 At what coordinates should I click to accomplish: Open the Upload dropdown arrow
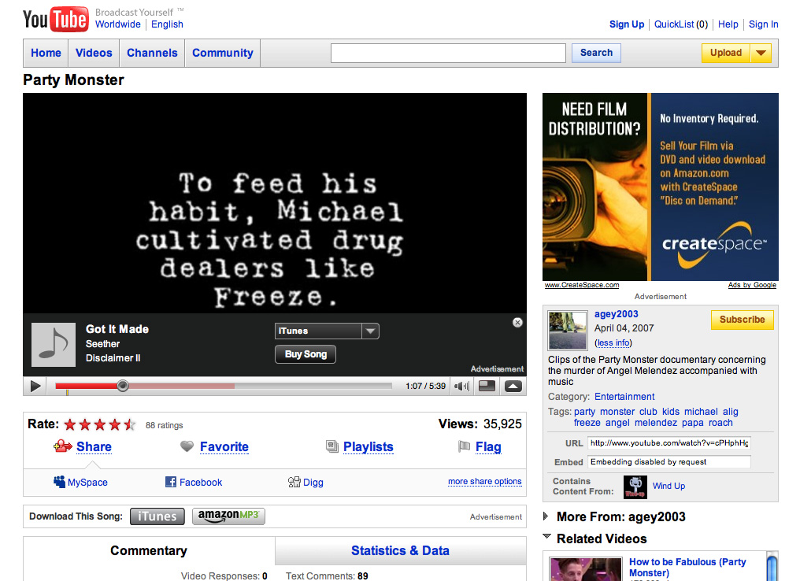pos(761,53)
